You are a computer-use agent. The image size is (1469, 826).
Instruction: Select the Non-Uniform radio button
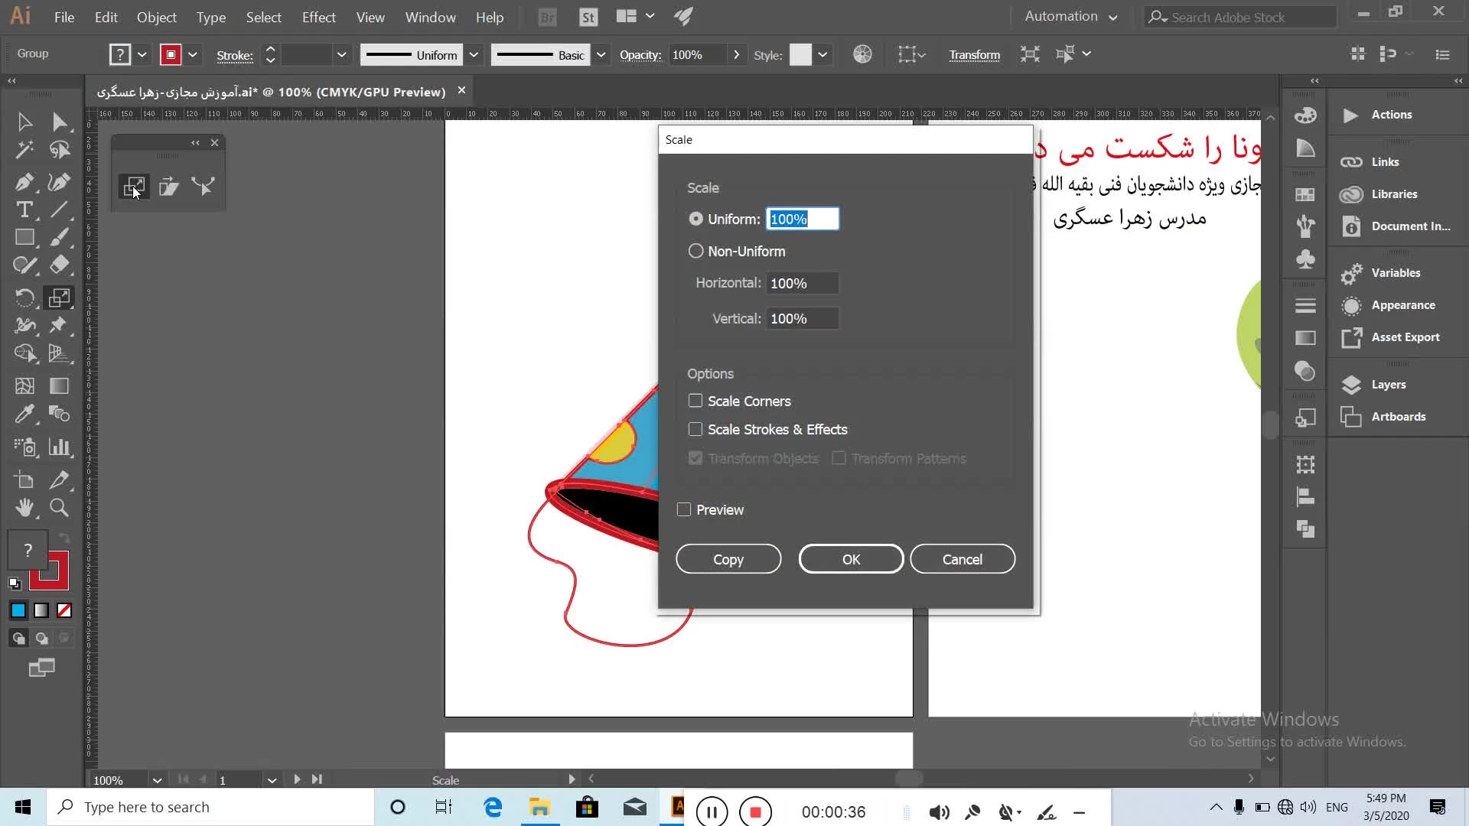[x=695, y=252]
